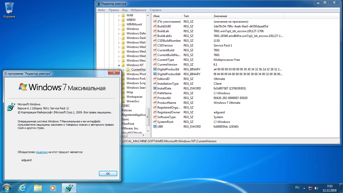Click OK in the About dialog

(108, 174)
